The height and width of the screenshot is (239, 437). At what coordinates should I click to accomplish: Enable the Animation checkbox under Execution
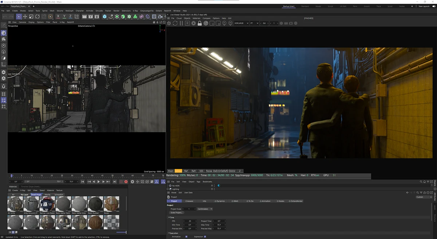(186, 236)
